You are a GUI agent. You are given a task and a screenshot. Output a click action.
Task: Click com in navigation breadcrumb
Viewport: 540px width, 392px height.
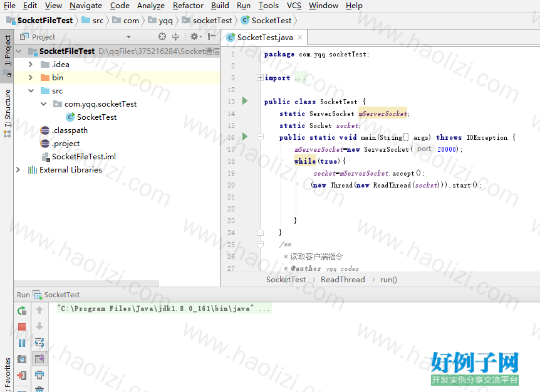click(126, 21)
